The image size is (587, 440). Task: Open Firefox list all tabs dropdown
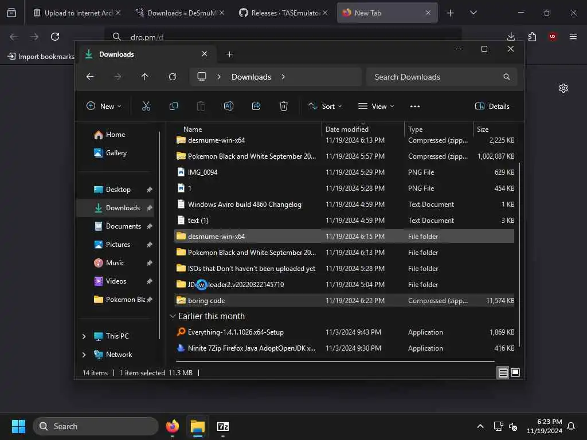[473, 13]
